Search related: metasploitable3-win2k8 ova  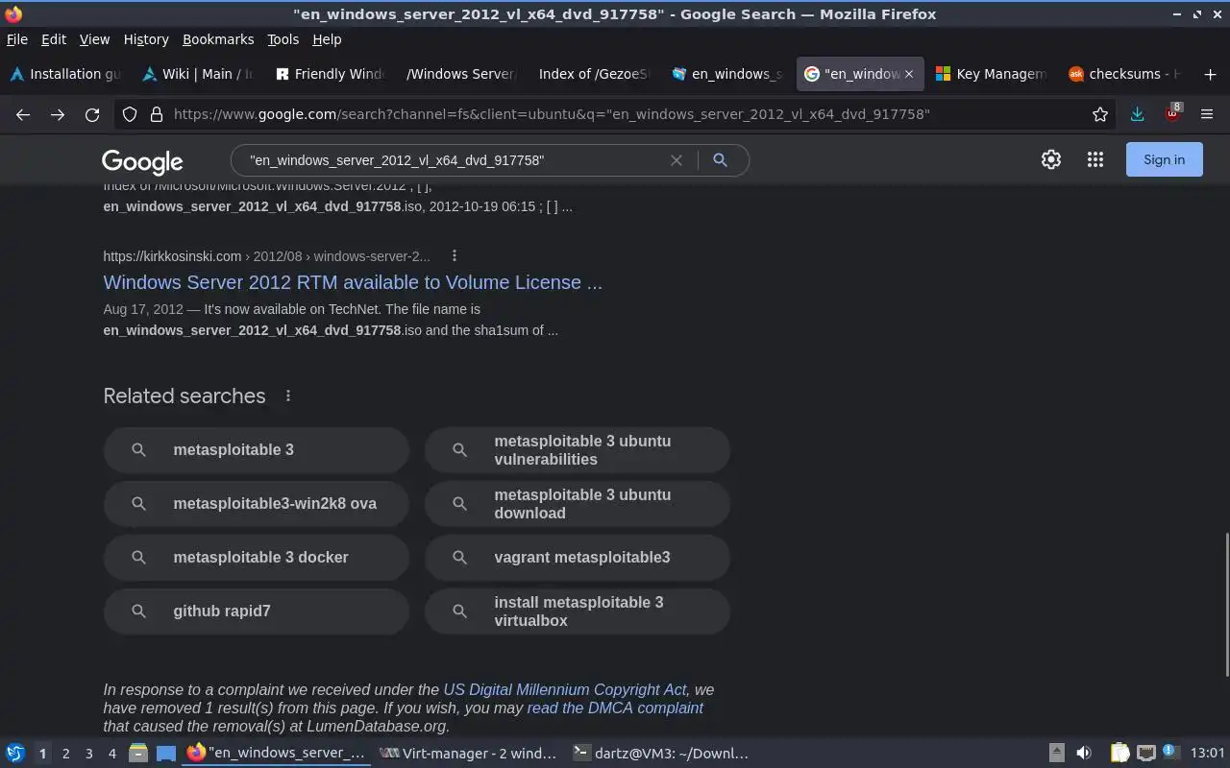tap(257, 503)
